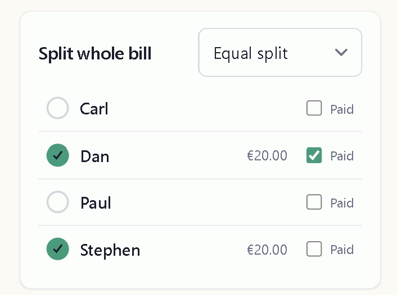The image size is (397, 295).
Task: Select Carl's round participant toggle
Action: coord(58,108)
